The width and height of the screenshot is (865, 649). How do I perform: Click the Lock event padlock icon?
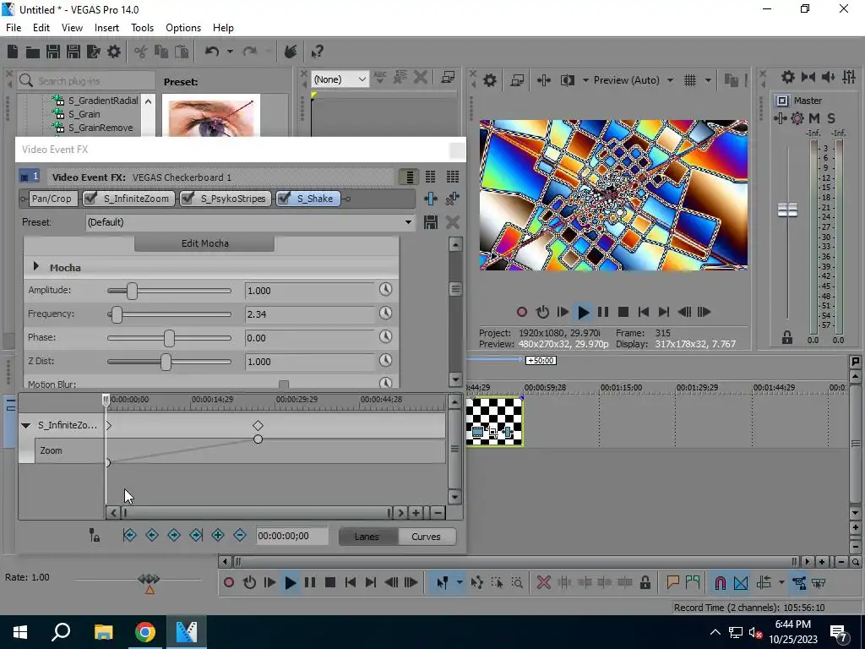click(x=645, y=582)
